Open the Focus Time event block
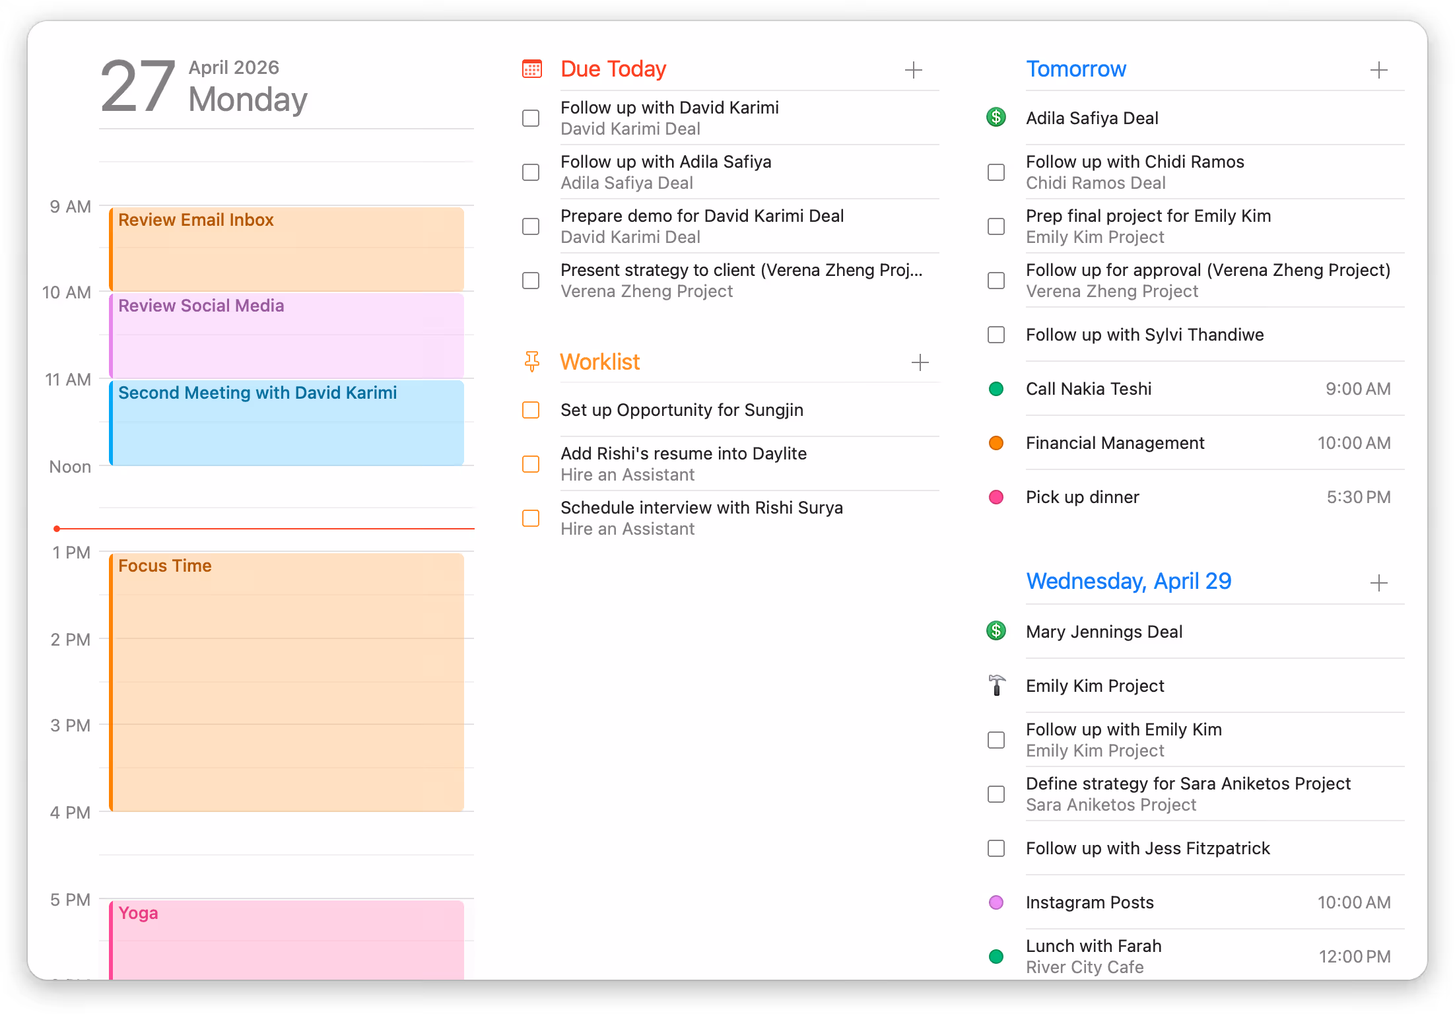This screenshot has height=1014, width=1455. [x=287, y=682]
